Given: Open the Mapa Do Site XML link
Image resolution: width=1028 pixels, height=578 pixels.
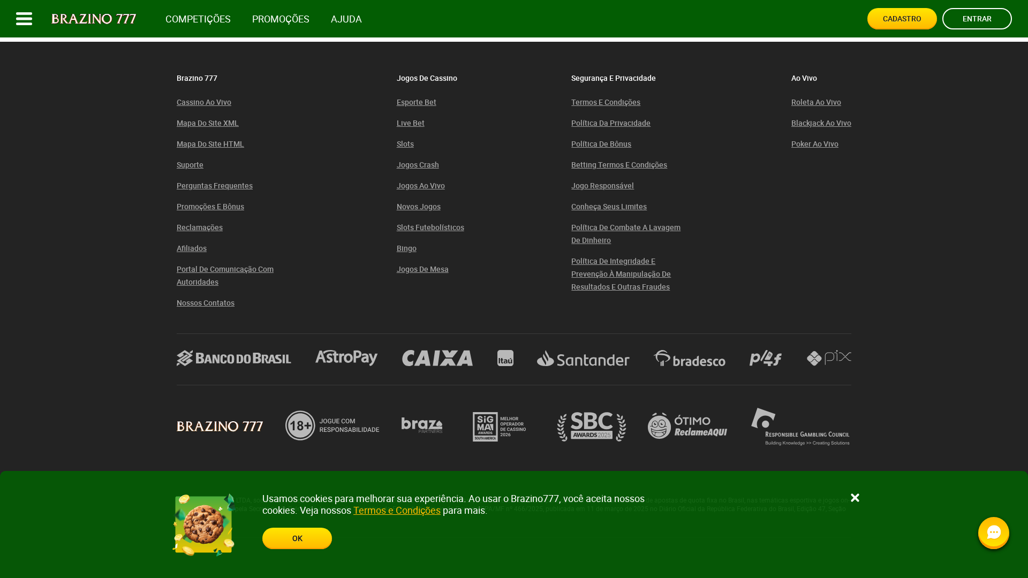Looking at the screenshot, I should (208, 123).
